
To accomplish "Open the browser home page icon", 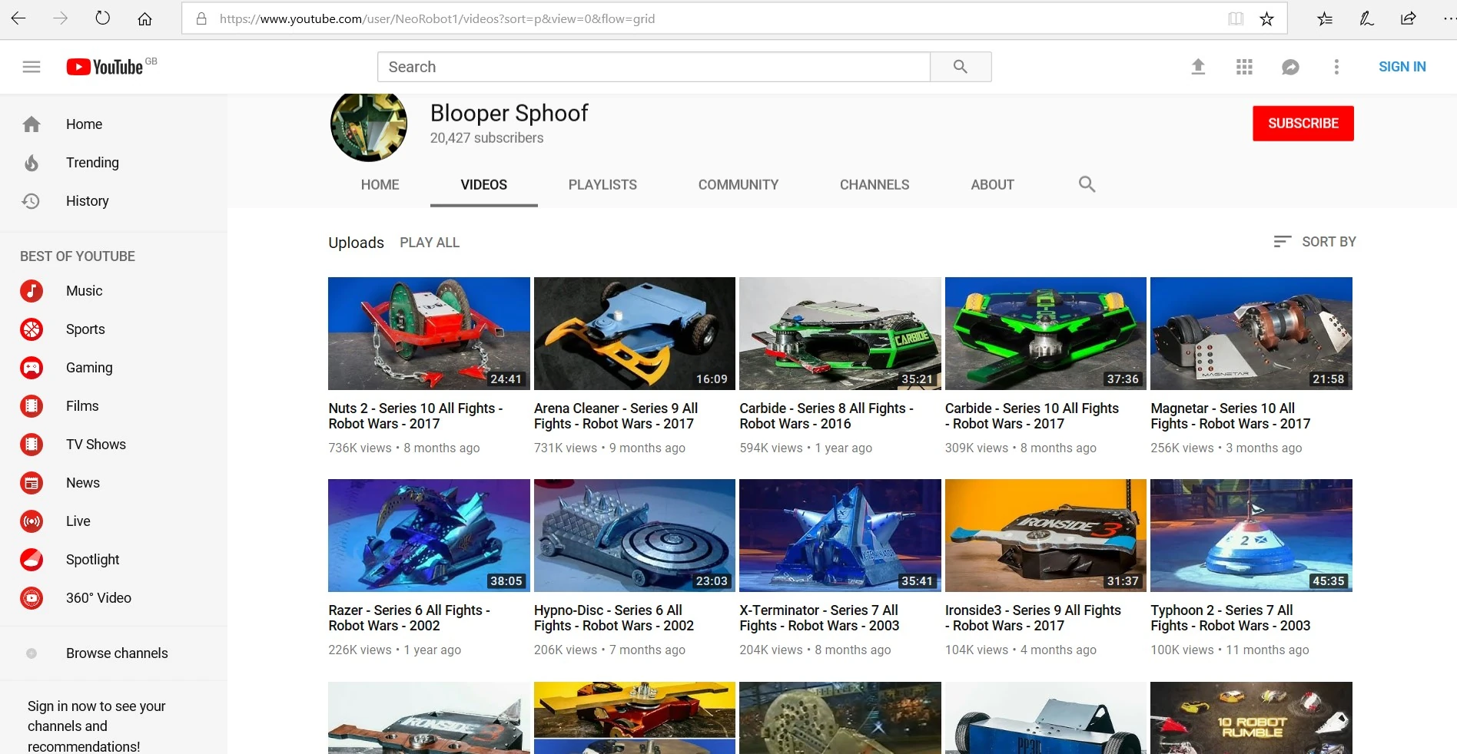I will point(144,18).
